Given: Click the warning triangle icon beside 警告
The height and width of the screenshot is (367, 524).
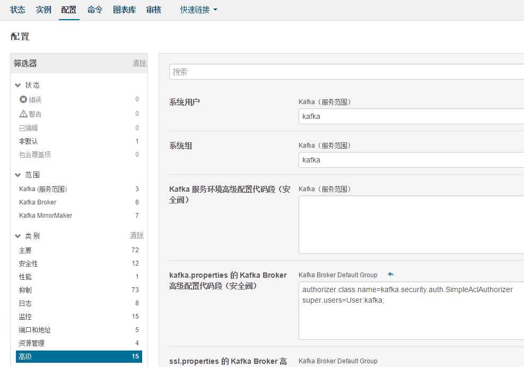Looking at the screenshot, I should pyautogui.click(x=23, y=114).
